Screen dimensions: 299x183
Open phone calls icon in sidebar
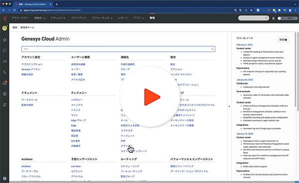coord(5,72)
